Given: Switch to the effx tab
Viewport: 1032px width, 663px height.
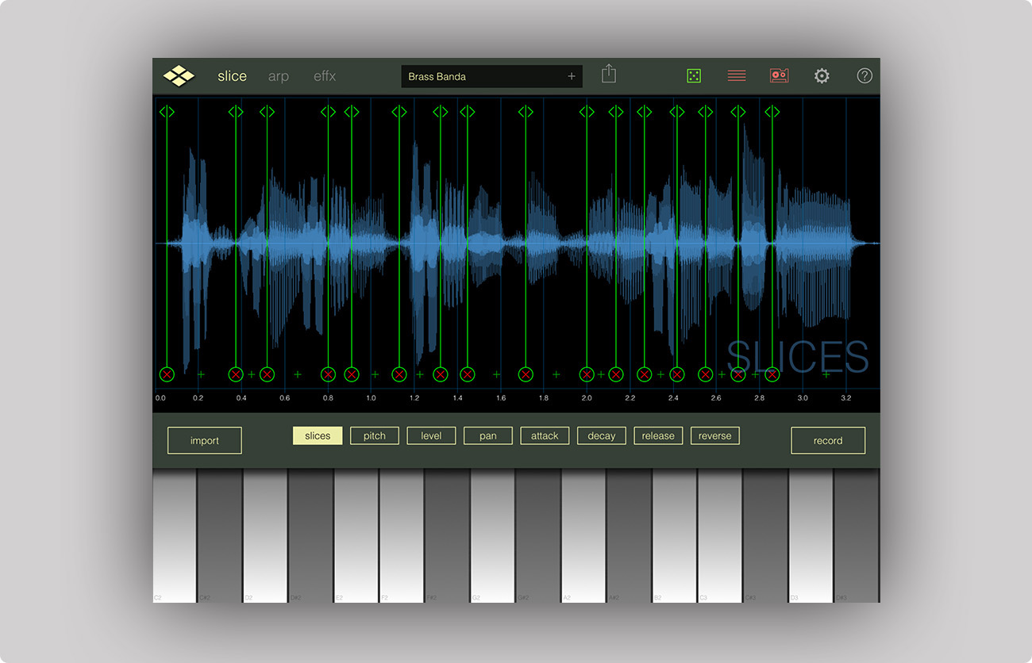Looking at the screenshot, I should click(x=325, y=76).
